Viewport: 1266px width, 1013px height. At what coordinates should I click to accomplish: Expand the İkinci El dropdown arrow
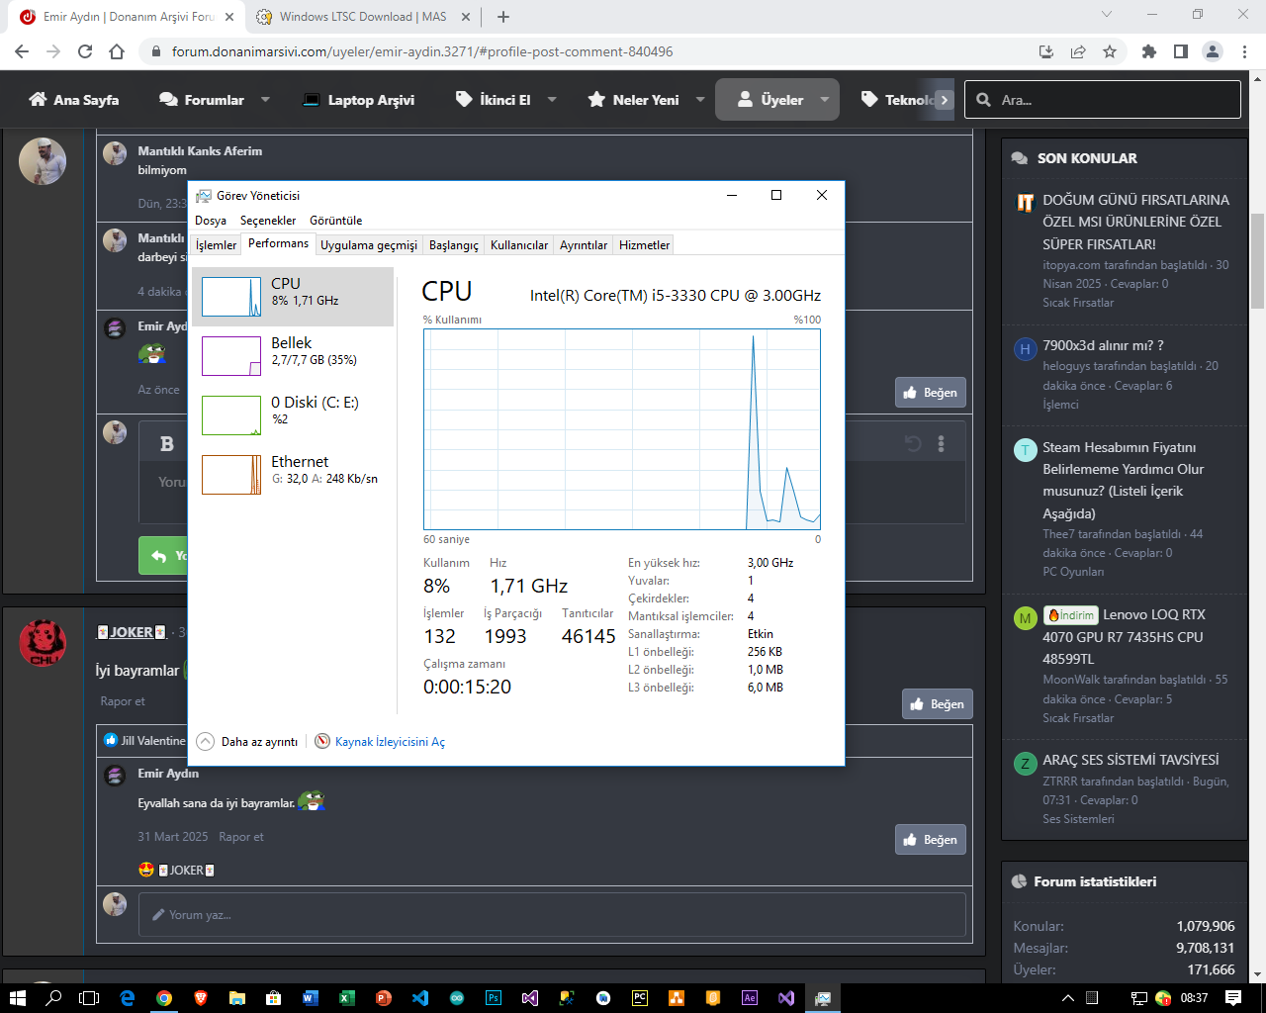[552, 100]
